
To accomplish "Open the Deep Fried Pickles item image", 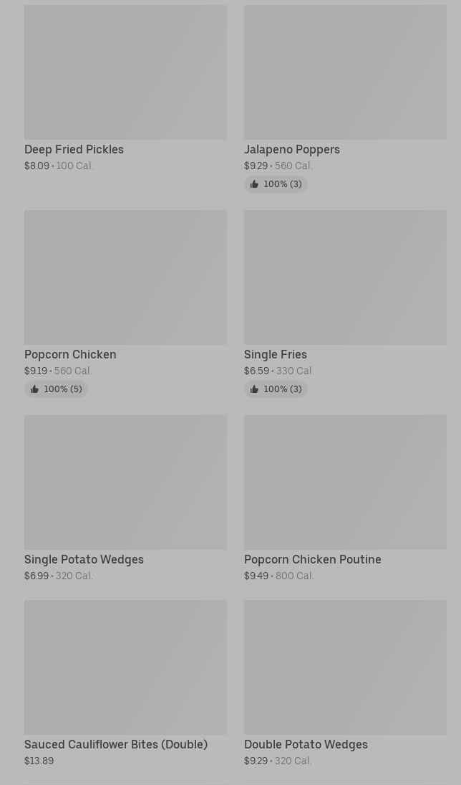I will pos(125,72).
